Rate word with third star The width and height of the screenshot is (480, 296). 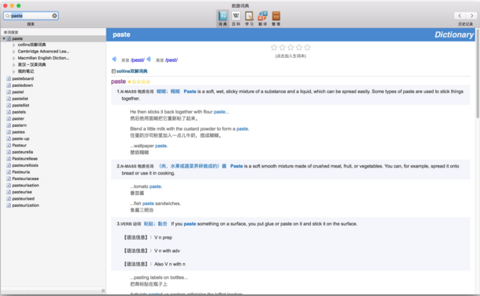(x=291, y=47)
